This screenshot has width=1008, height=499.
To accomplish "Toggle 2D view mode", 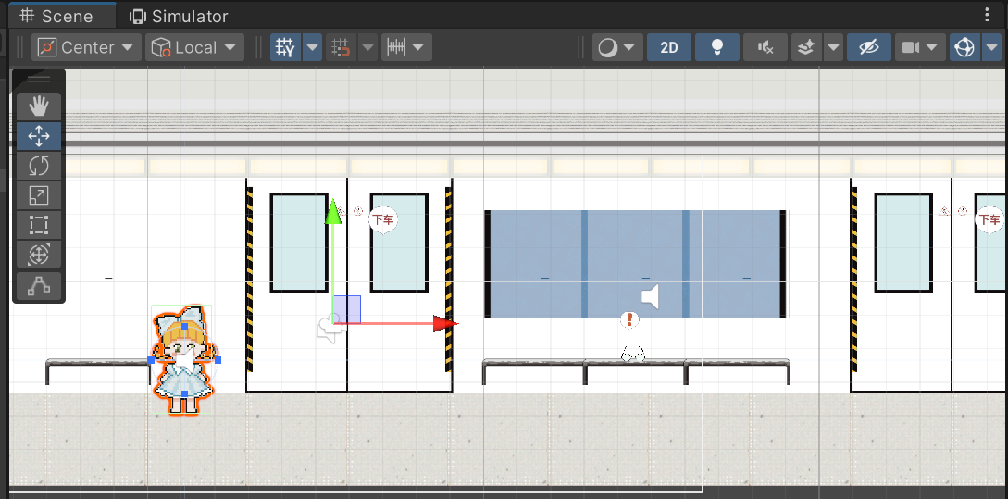I will point(668,47).
